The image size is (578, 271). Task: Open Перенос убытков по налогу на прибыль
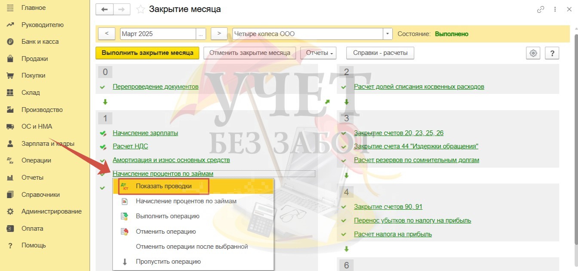[x=412, y=220]
